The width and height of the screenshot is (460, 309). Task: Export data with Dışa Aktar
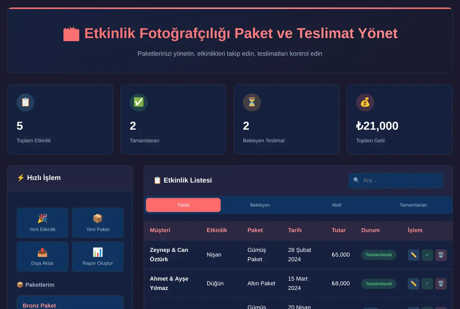pyautogui.click(x=43, y=256)
